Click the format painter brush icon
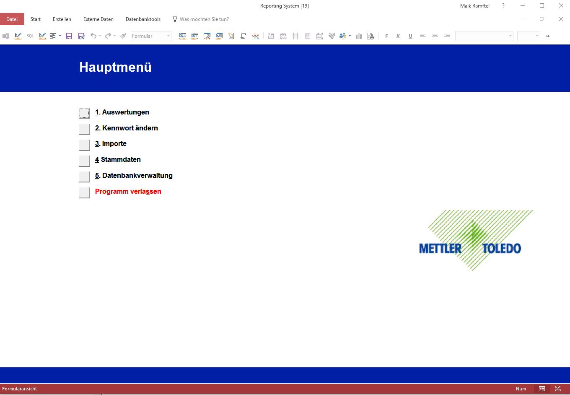Screen dimensions: 570x395 pos(123,36)
